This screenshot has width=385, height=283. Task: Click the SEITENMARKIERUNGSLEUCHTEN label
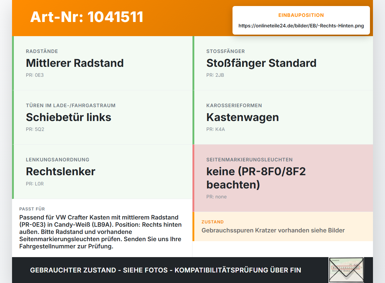coord(249,160)
